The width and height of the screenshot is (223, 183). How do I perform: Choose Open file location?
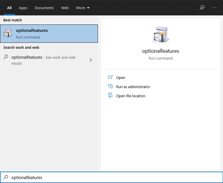point(130,96)
